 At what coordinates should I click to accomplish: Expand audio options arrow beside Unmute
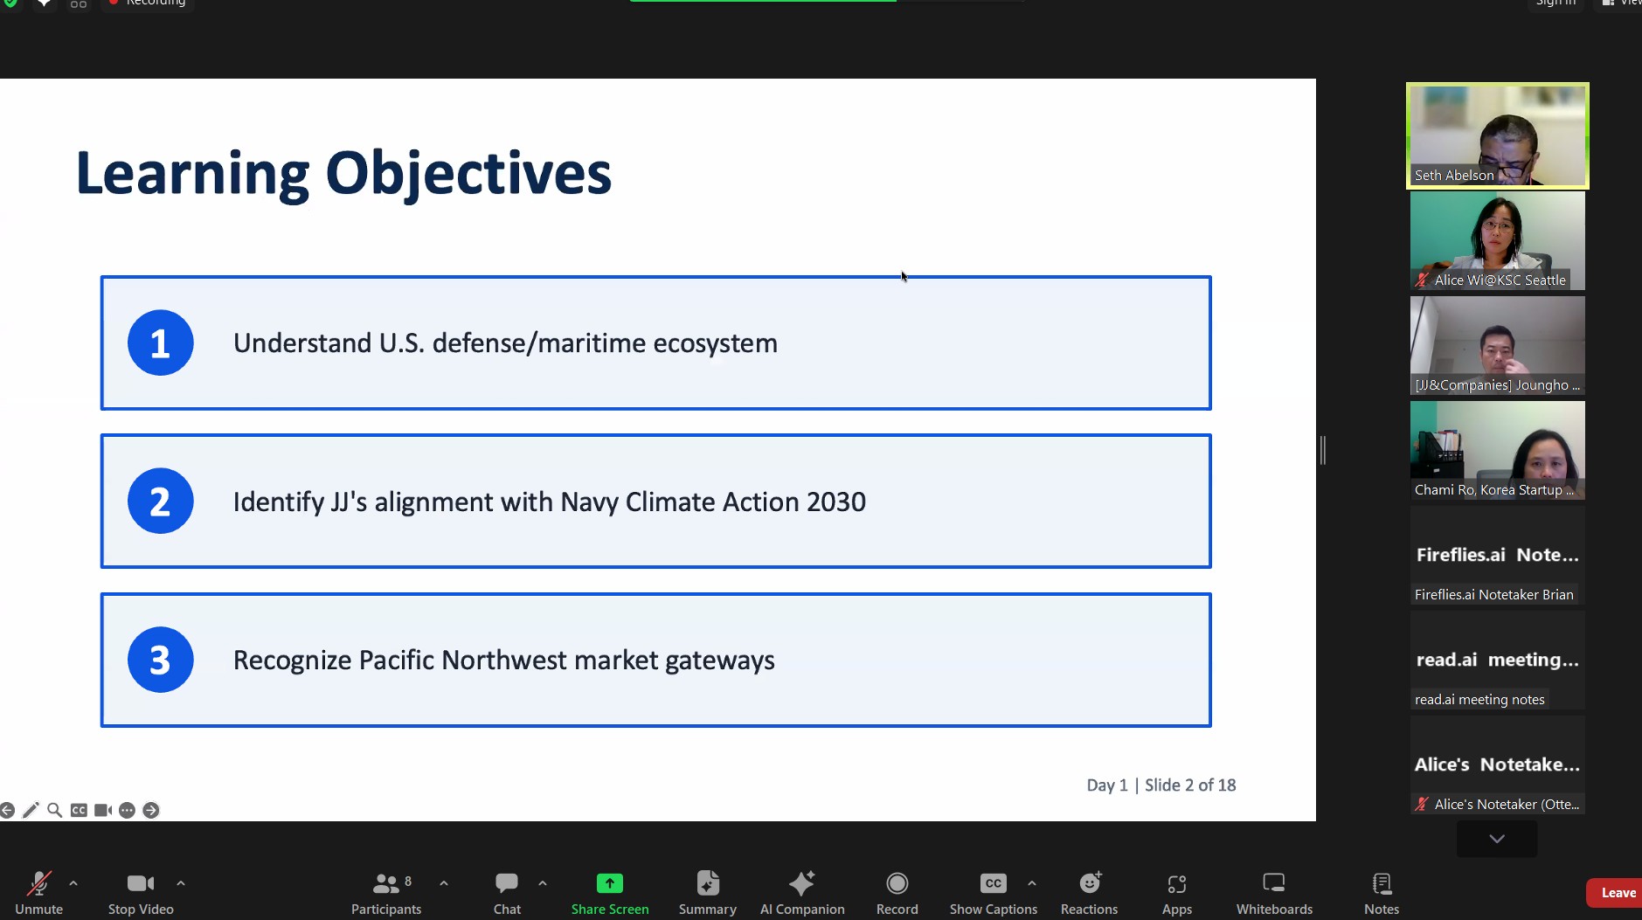pyautogui.click(x=73, y=883)
